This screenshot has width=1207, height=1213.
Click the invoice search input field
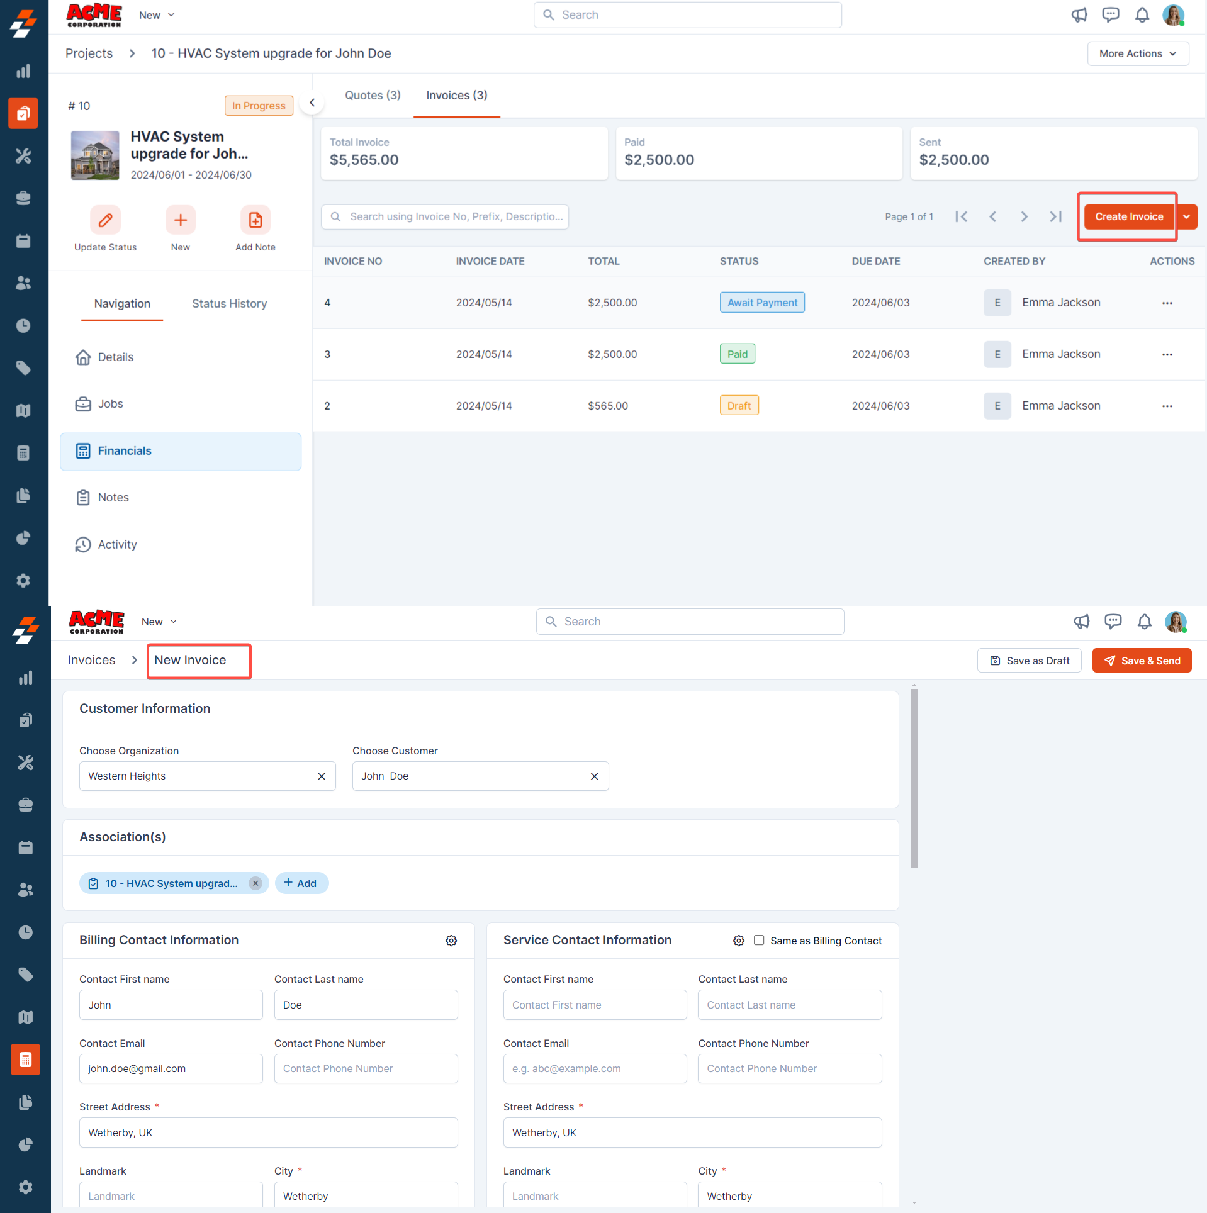click(x=445, y=216)
